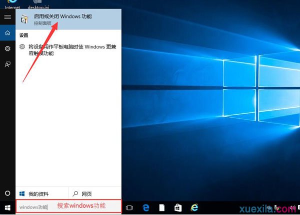Click the Feedback icon in the sidebar

point(7,64)
